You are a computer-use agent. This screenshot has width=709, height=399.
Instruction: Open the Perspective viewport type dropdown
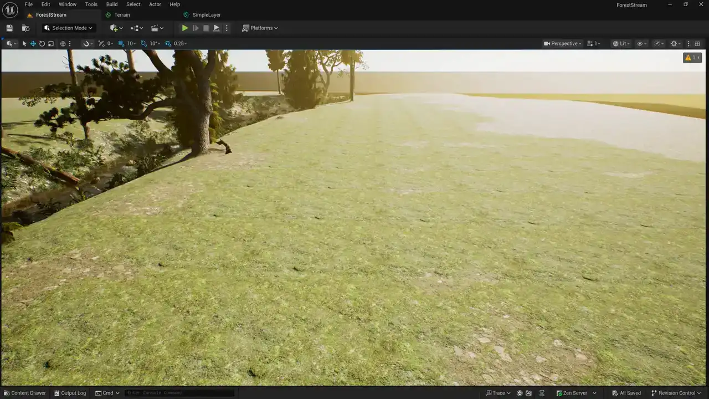pyautogui.click(x=563, y=44)
